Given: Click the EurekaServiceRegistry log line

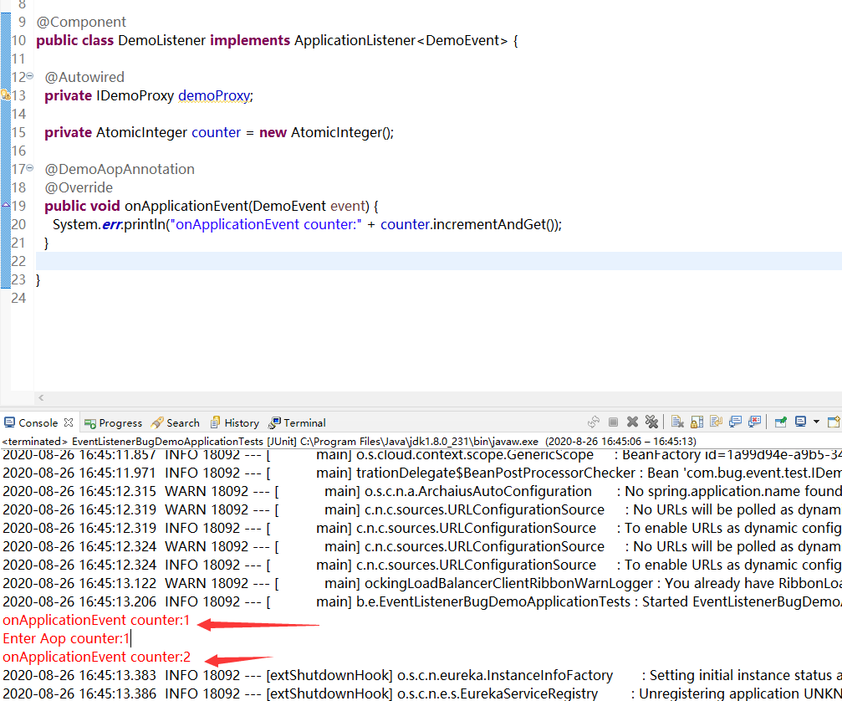Looking at the screenshot, I should click(422, 693).
